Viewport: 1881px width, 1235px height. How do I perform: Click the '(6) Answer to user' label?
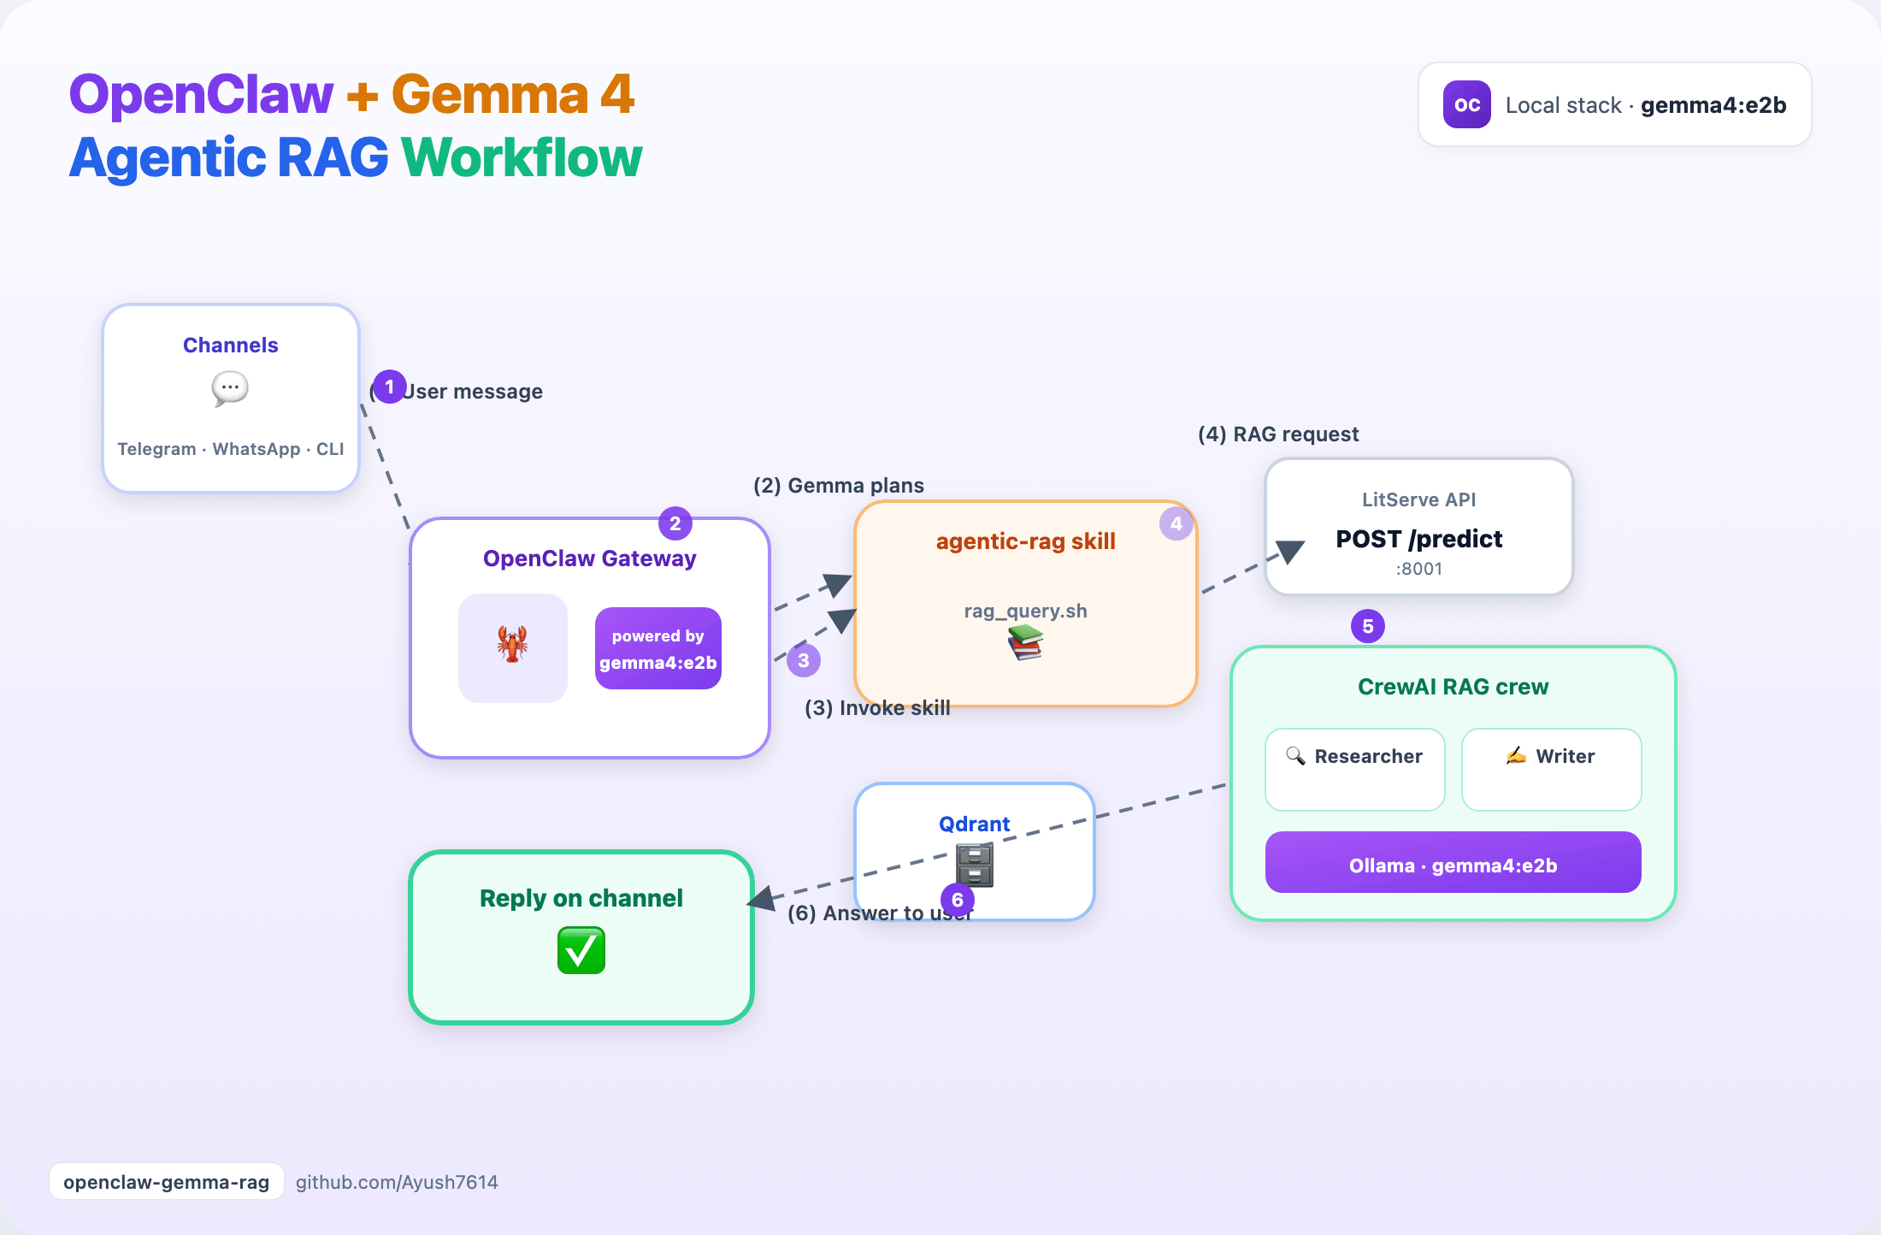coord(881,913)
